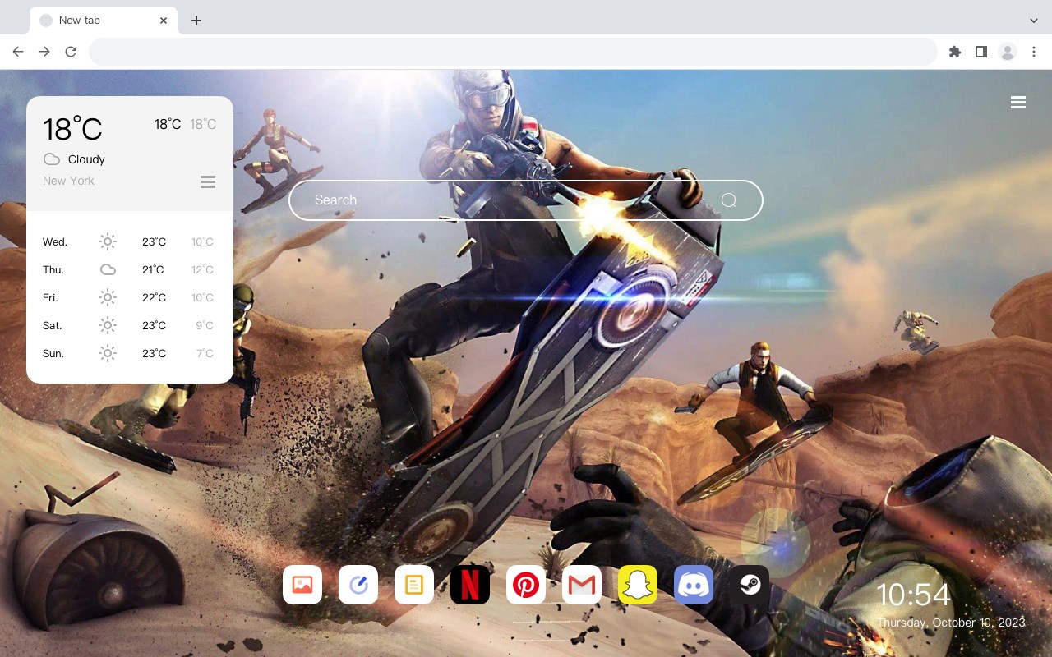Click the cloud icon beside Cloudy
Screen dimensions: 1052x657
tap(52, 159)
